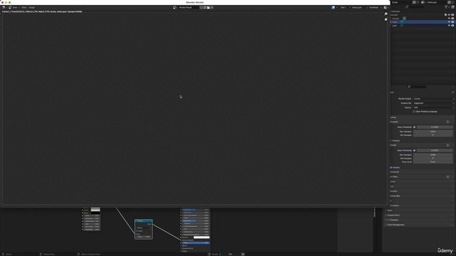
Task: Select the Cube object in outliner
Action: tap(394, 22)
